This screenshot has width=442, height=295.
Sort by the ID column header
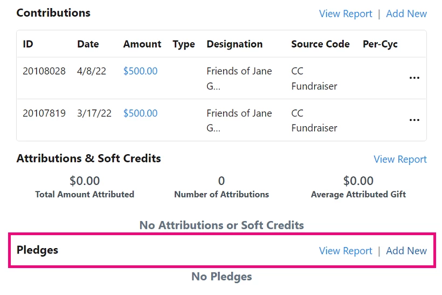pyautogui.click(x=28, y=44)
